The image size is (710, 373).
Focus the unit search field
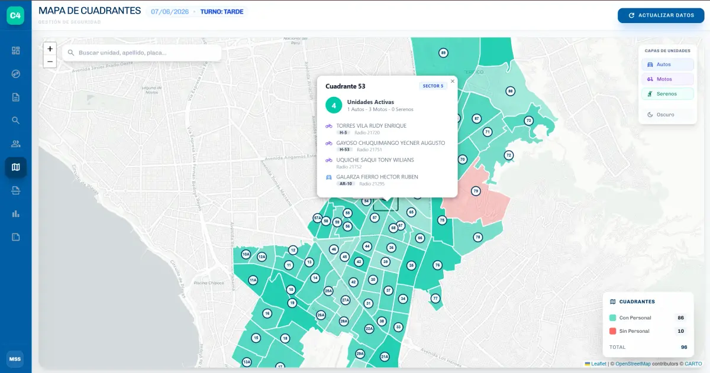[x=142, y=53]
